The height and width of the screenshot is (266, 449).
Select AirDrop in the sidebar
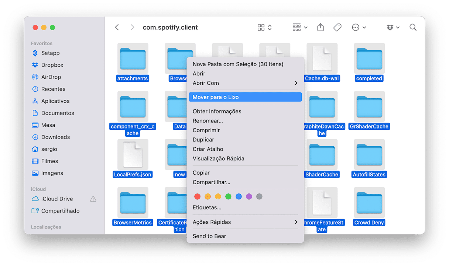tap(47, 77)
